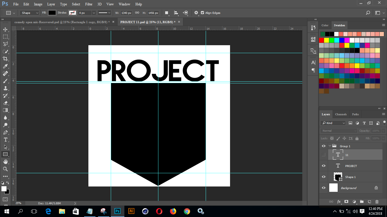Screen dimensions: 387x217
Task: Click the shape Height input field
Action: pyautogui.click(x=153, y=13)
